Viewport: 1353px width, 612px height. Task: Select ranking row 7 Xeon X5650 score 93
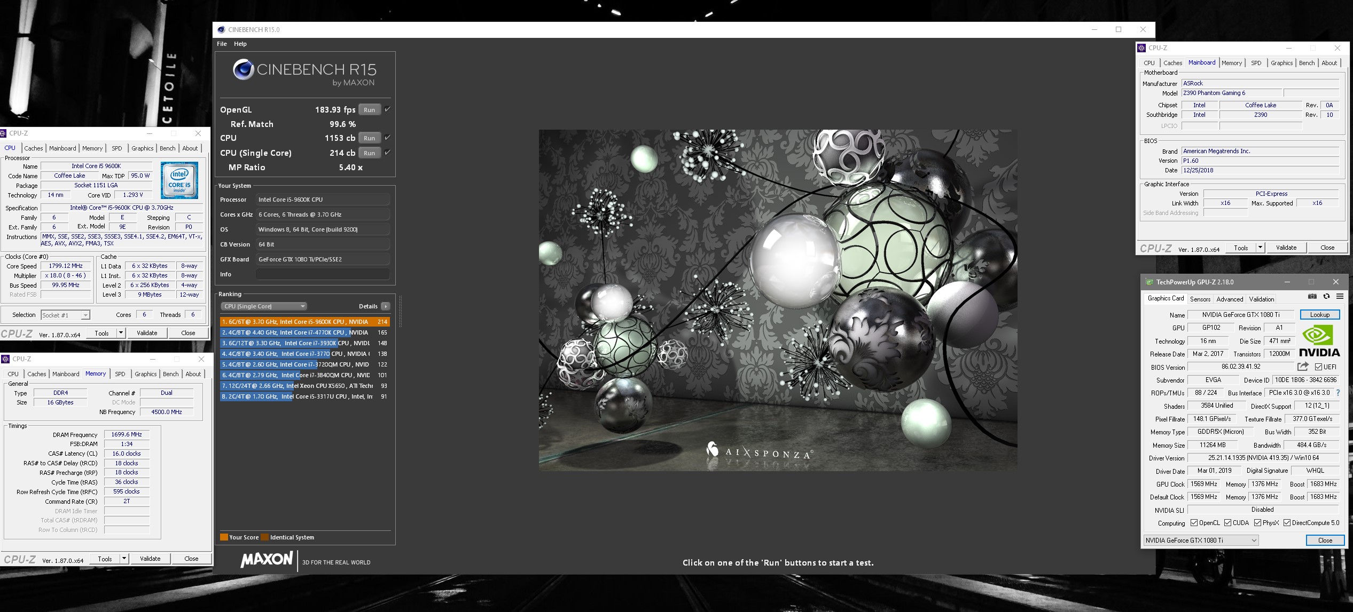305,386
